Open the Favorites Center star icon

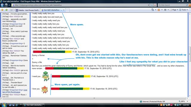click(2, 10)
